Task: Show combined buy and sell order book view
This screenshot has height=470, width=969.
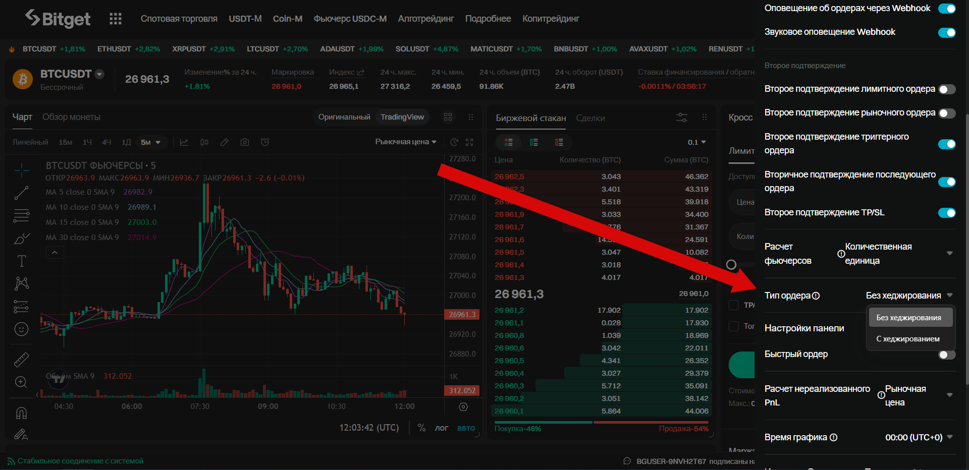Action: click(x=509, y=142)
